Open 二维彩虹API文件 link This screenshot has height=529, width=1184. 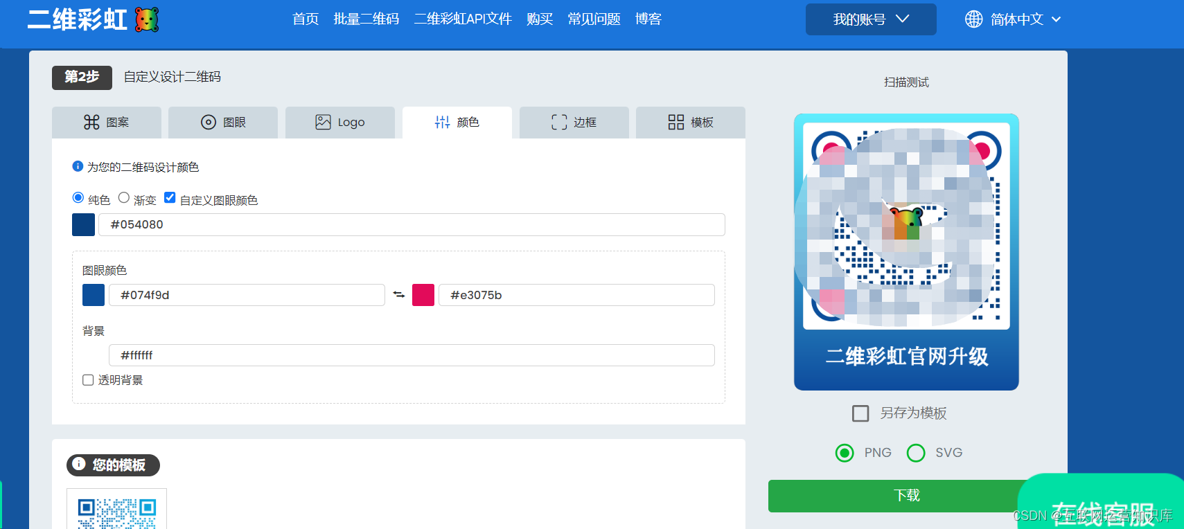(x=463, y=19)
